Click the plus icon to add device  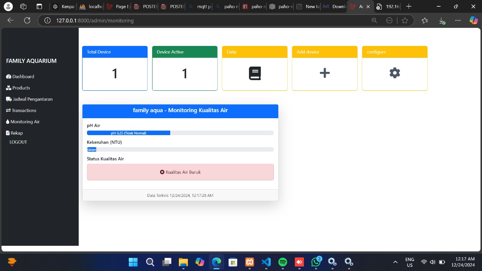click(325, 73)
